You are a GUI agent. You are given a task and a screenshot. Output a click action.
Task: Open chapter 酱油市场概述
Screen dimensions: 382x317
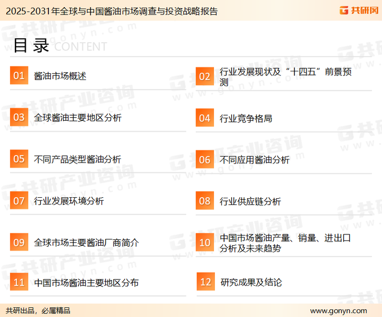tap(60, 76)
